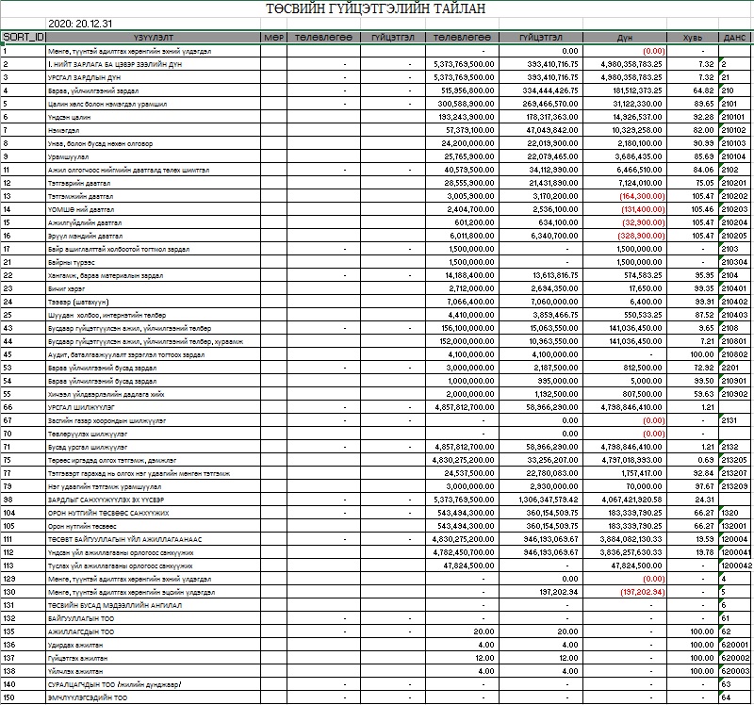Click the SORT_ID column header
754x705 pixels.
pos(23,37)
